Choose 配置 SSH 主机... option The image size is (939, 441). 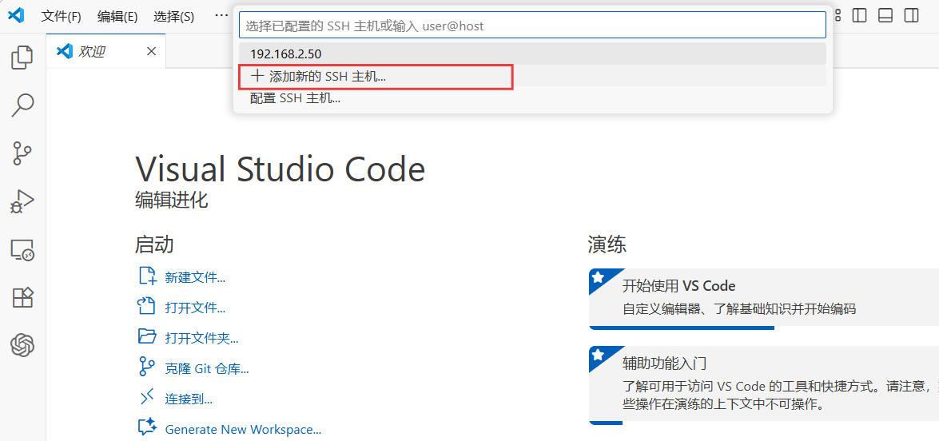click(532, 98)
